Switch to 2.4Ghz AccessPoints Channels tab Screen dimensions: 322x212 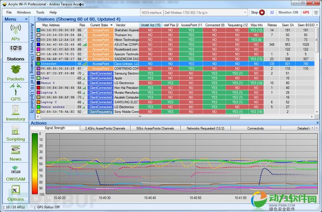106,128
